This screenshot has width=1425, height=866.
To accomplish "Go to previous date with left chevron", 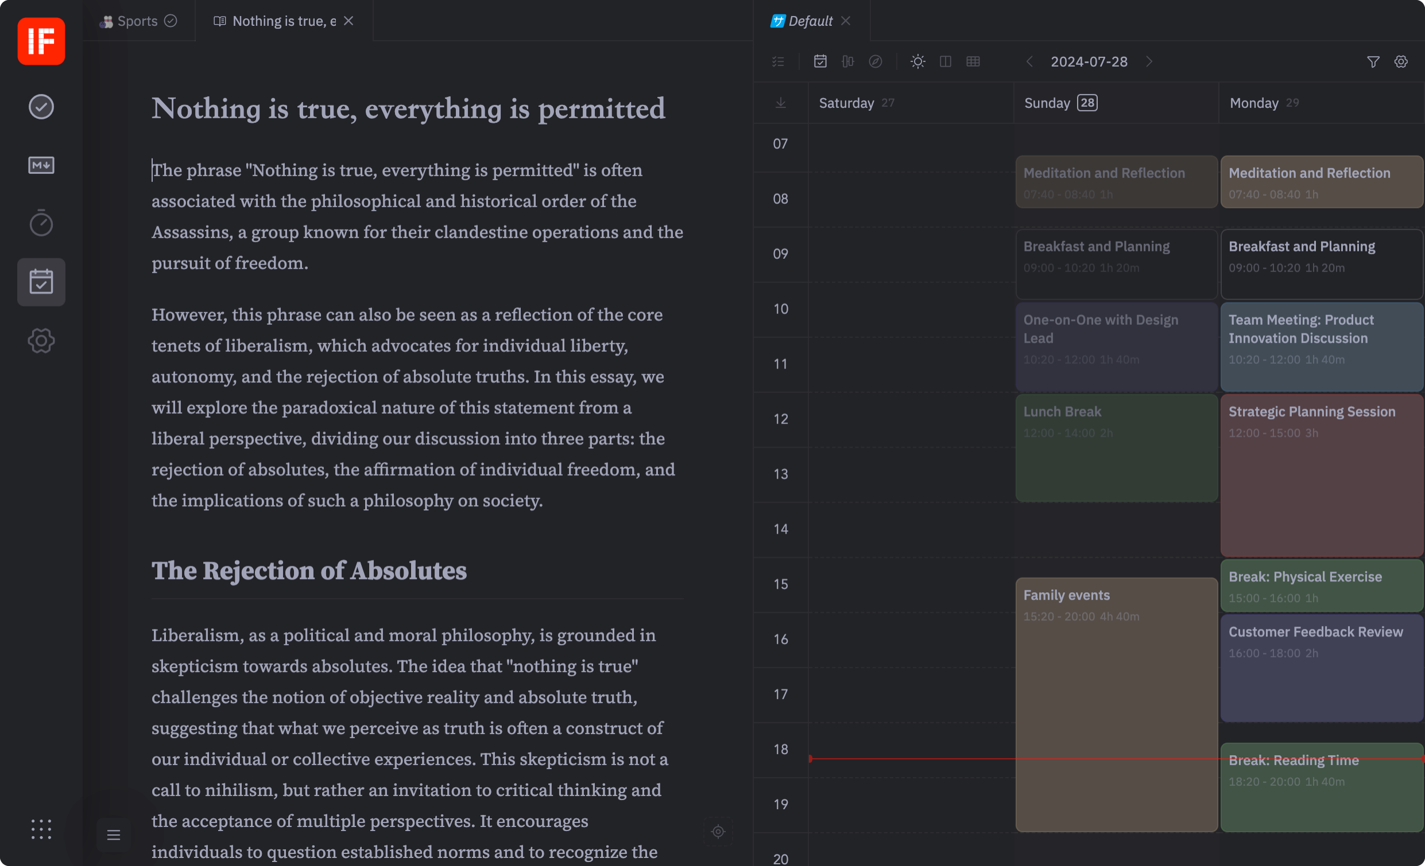I will 1029,61.
